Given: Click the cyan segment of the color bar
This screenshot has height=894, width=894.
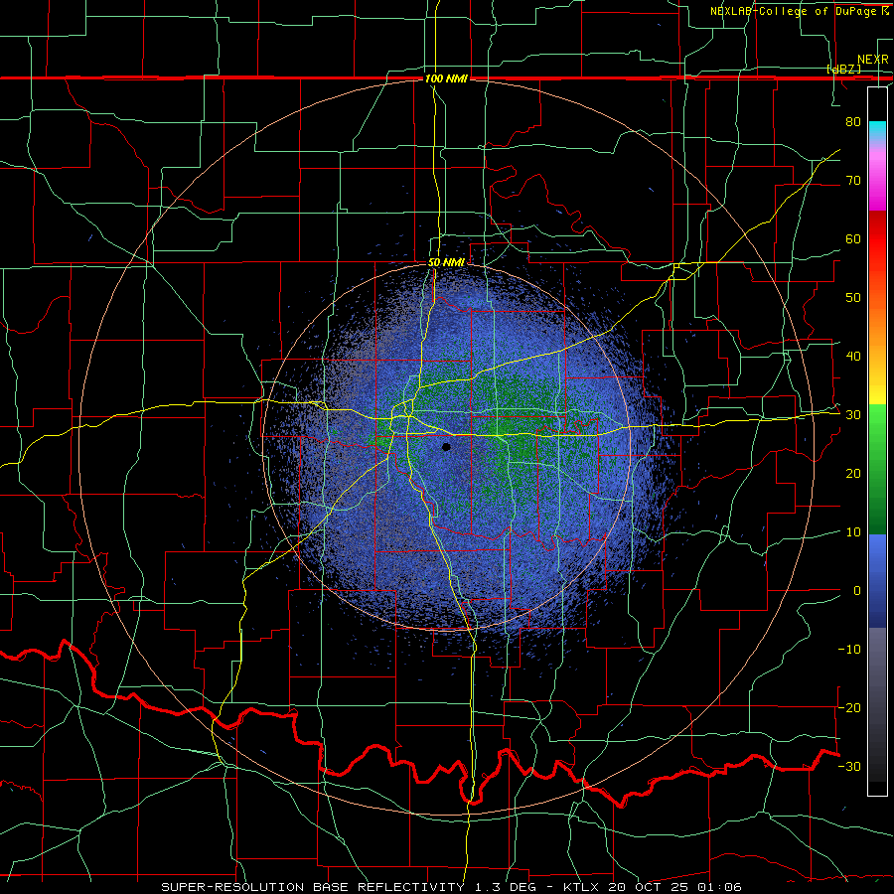Looking at the screenshot, I should coord(877,130).
